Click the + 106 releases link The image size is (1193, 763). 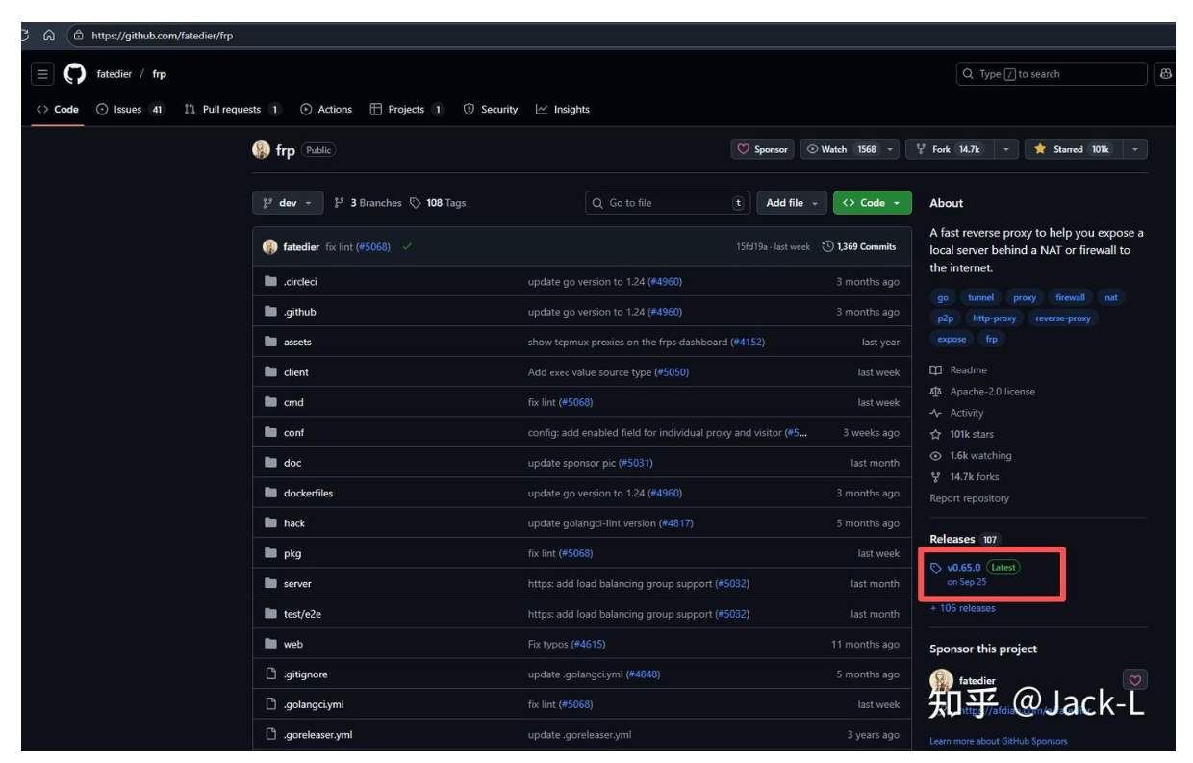[x=962, y=608]
